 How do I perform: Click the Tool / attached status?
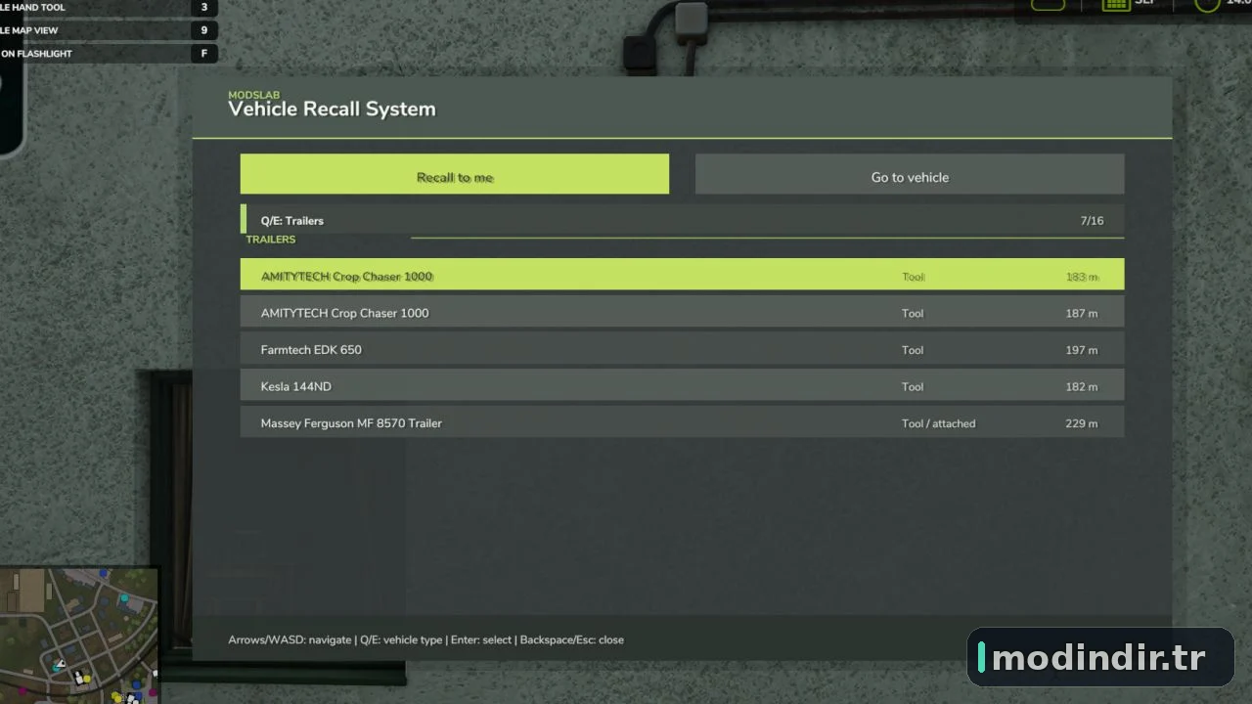[938, 423]
